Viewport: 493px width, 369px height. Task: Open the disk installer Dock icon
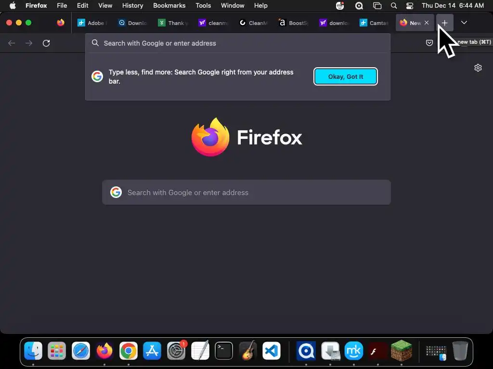(x=330, y=350)
